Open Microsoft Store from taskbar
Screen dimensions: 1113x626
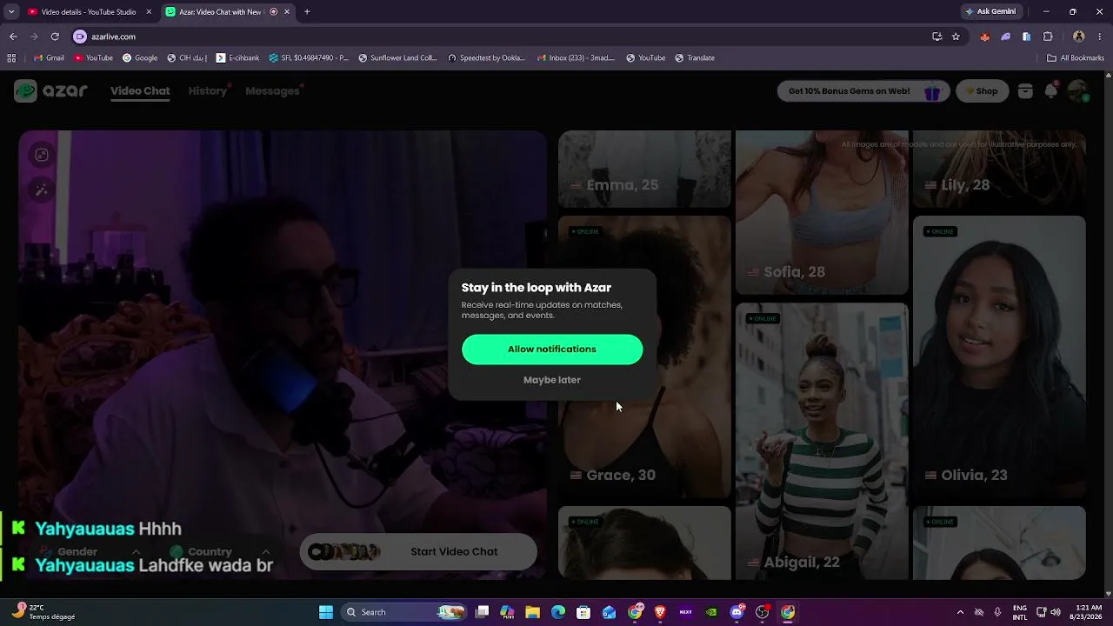tap(583, 612)
